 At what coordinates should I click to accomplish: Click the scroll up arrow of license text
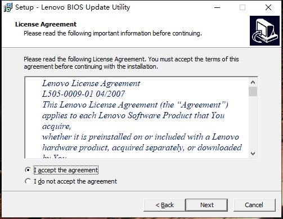pyautogui.click(x=253, y=82)
